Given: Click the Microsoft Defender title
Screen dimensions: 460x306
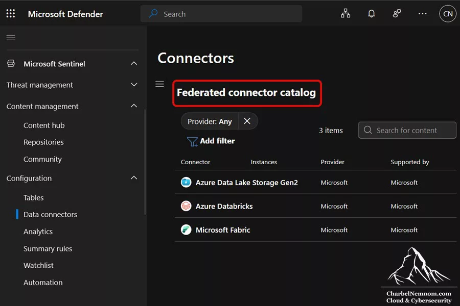Looking at the screenshot, I should (65, 14).
